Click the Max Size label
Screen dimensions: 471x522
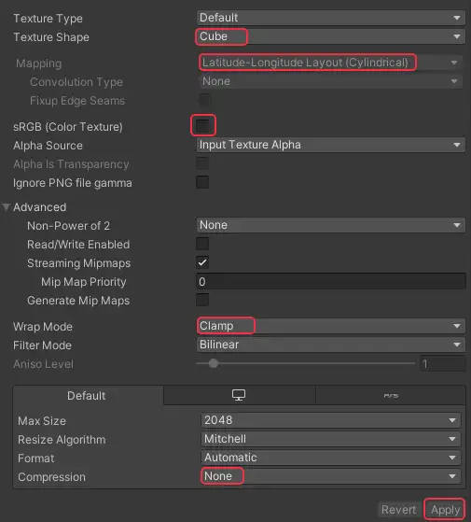(42, 421)
